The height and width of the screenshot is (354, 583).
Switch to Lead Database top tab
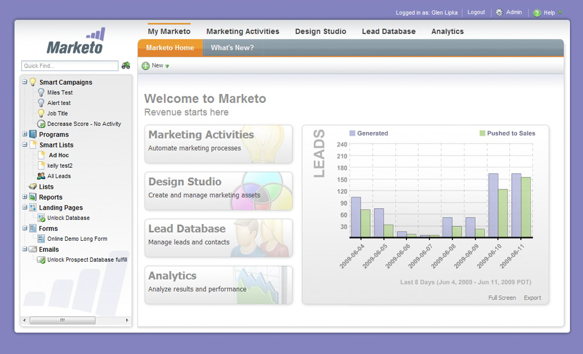coord(388,31)
